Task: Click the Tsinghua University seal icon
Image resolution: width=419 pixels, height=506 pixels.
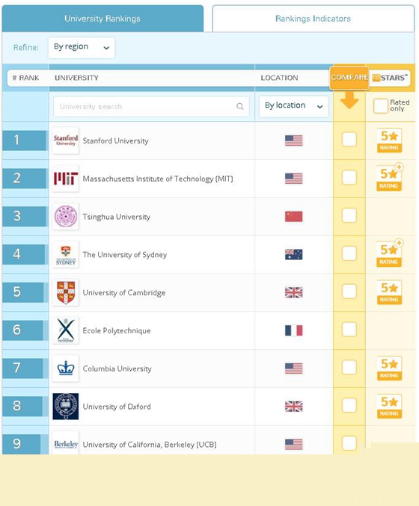Action: [66, 217]
